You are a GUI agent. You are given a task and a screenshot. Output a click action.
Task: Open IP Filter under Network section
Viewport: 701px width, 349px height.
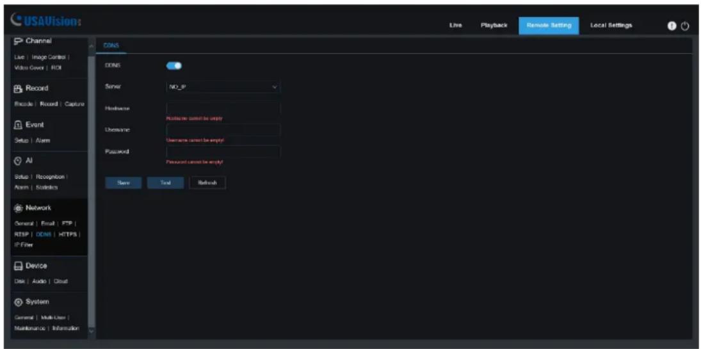click(x=22, y=244)
